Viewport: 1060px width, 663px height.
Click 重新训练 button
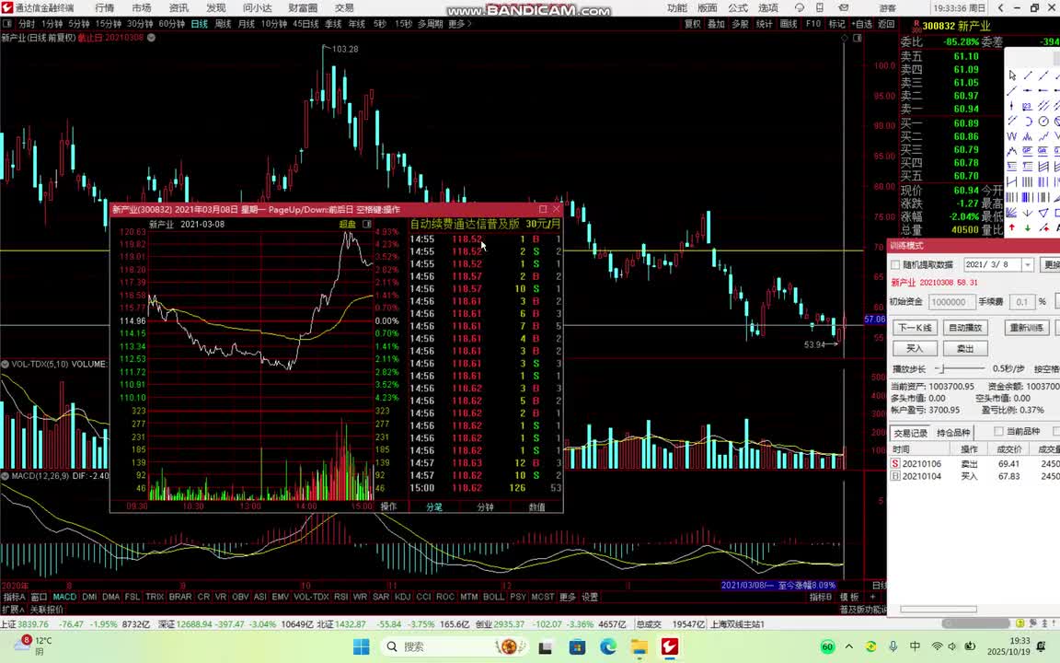coord(1026,328)
